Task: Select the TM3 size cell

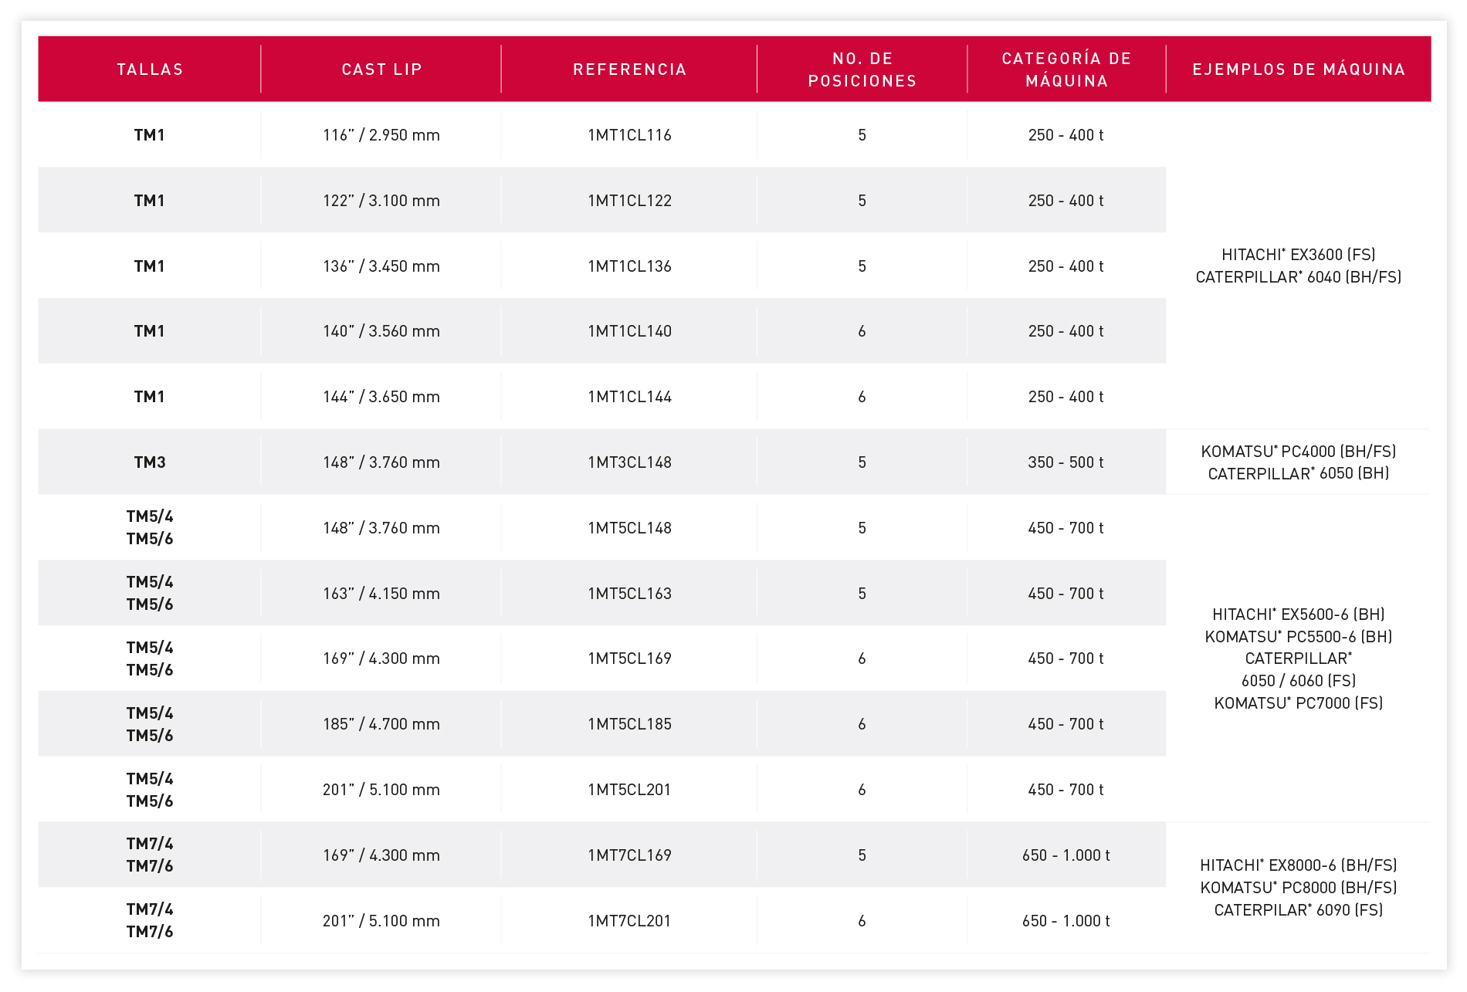Action: (150, 462)
